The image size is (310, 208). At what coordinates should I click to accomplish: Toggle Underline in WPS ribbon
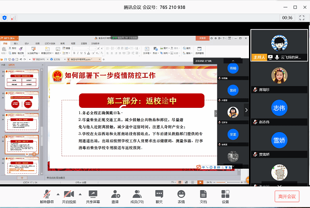coord(81,53)
